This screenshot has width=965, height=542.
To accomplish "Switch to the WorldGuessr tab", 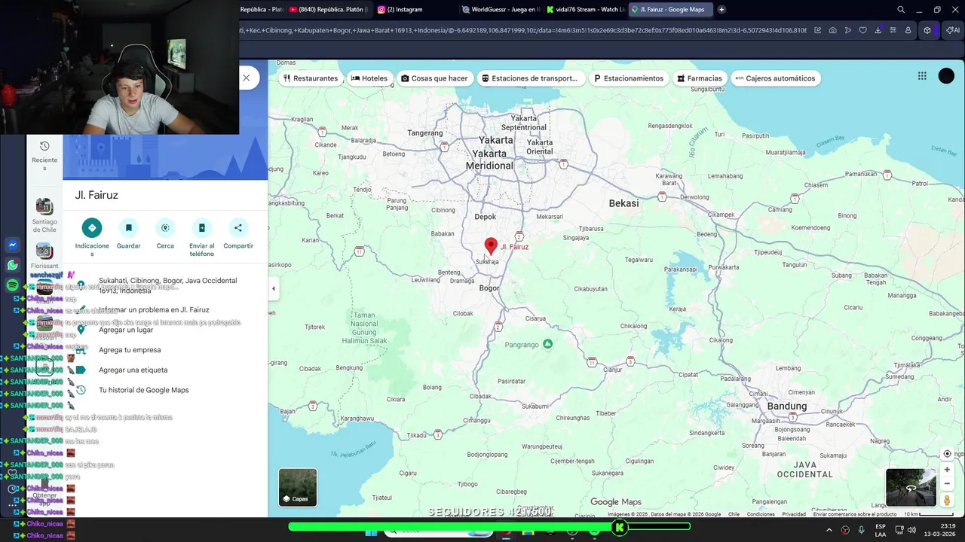I will tap(501, 10).
